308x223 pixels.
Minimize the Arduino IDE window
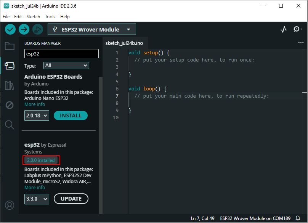[x=264, y=6]
